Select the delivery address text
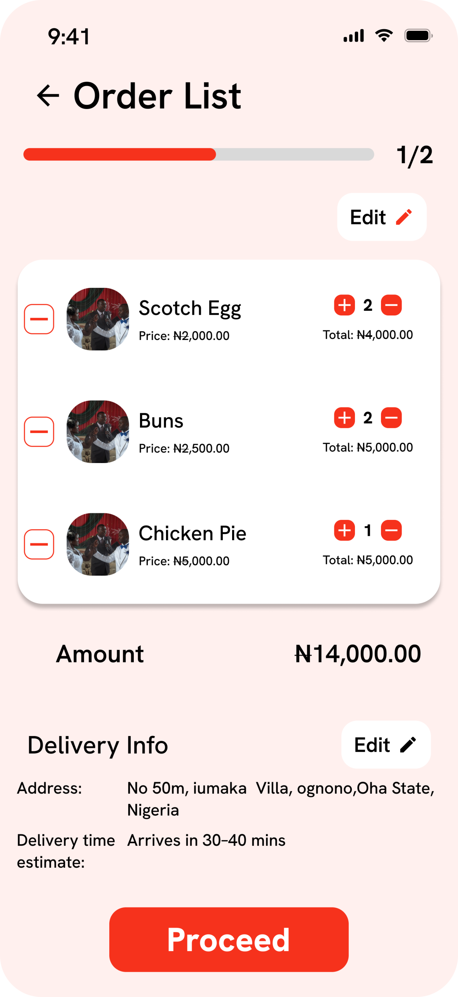Image resolution: width=458 pixels, height=997 pixels. point(280,798)
